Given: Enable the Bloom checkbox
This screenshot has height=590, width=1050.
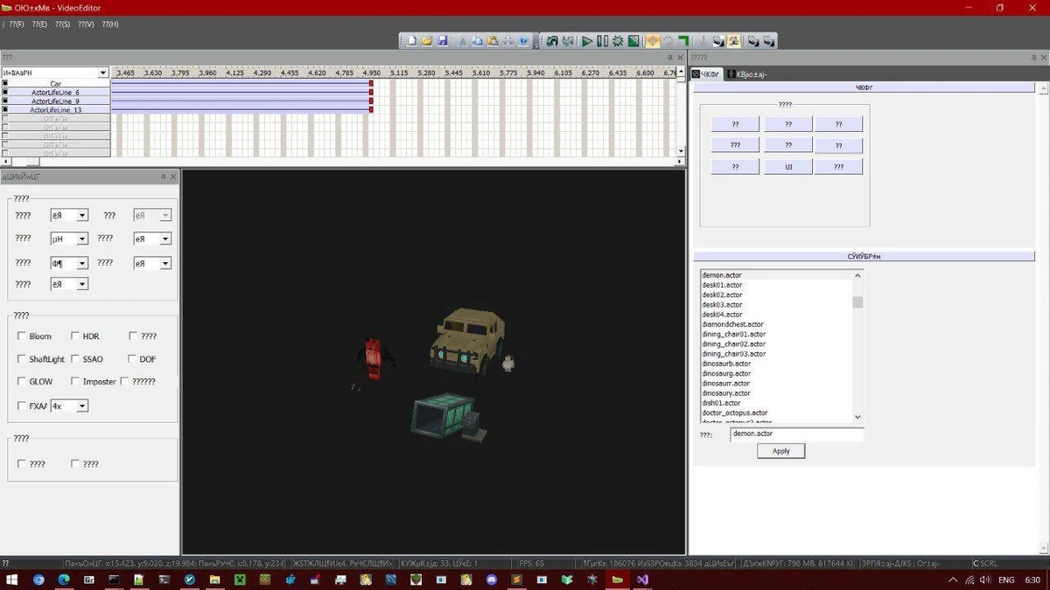Looking at the screenshot, I should click(22, 336).
